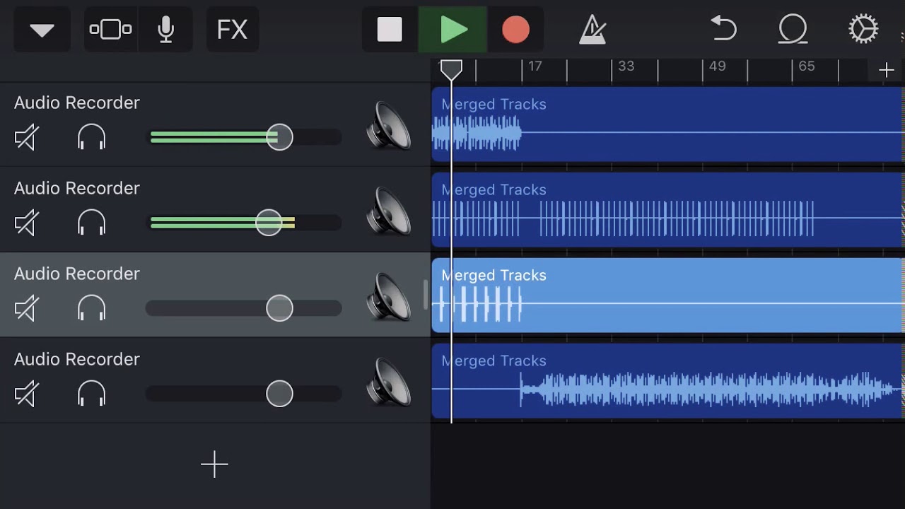Image resolution: width=905 pixels, height=509 pixels.
Task: Click bar 17 on the ruler
Action: (535, 66)
